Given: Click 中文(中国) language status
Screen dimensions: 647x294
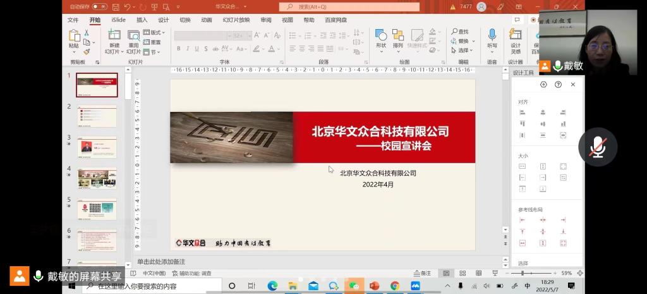Looking at the screenshot, I should point(154,273).
